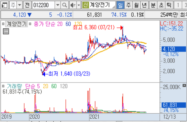Click the current price 4,120 in the info bar

(19, 15)
